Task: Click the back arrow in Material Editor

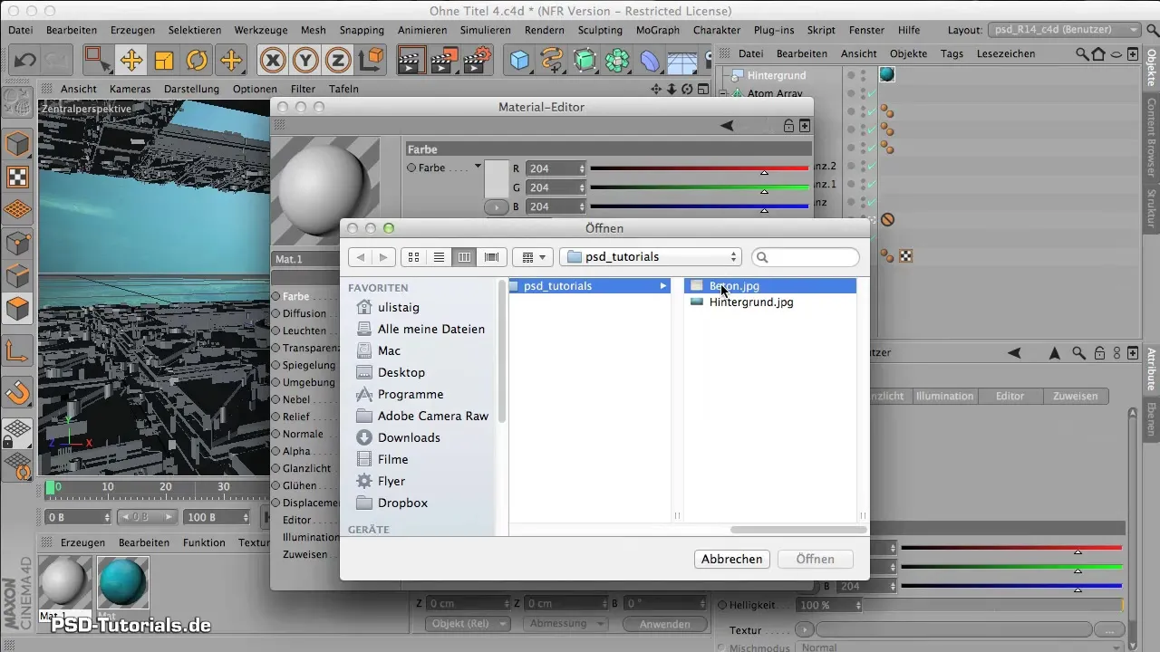Action: (726, 126)
